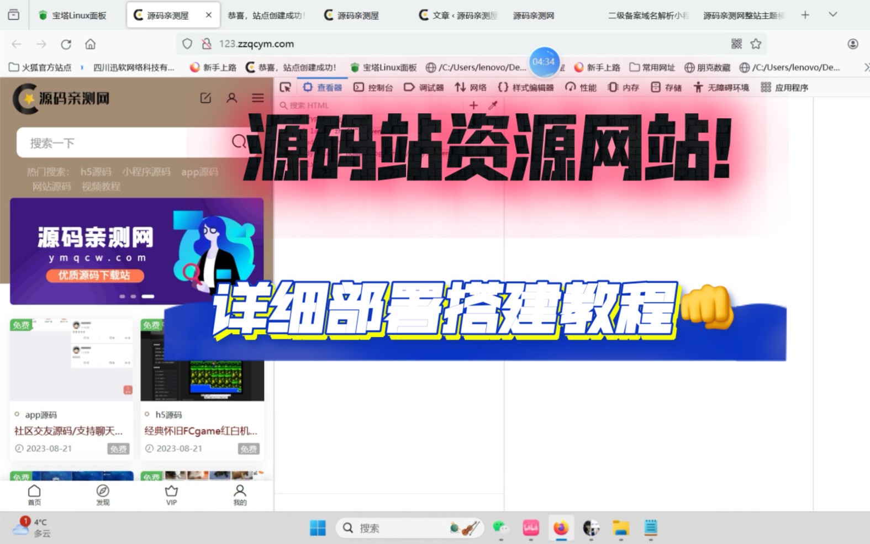Expand the list all tabs chevron
Screen dimensions: 870x544
click(x=833, y=14)
